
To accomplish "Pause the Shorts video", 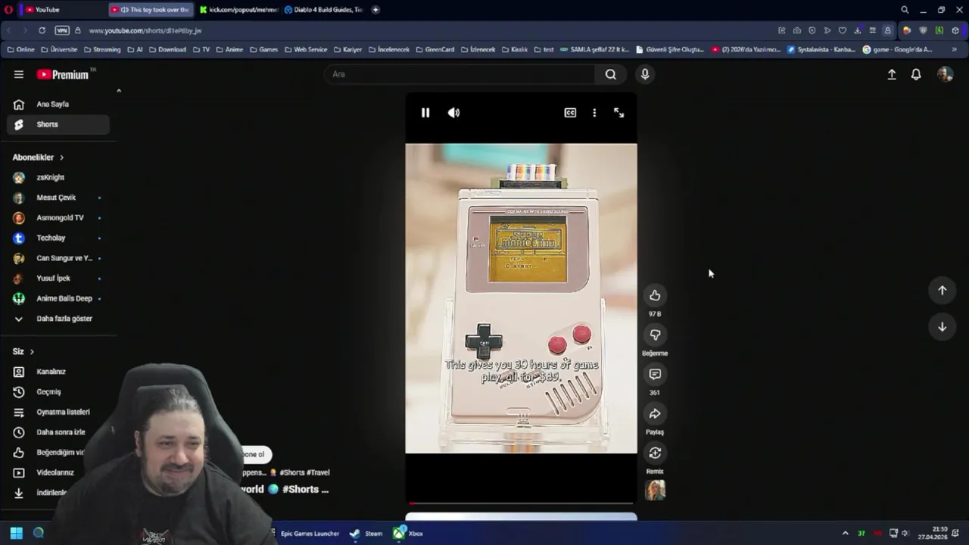I will 425,113.
